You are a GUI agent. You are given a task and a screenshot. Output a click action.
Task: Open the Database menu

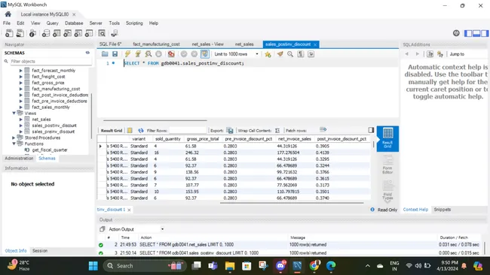point(74,23)
